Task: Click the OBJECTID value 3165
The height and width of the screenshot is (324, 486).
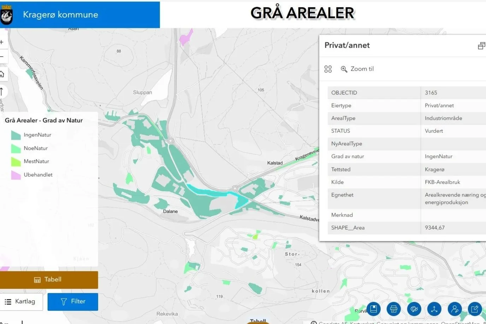Action: tap(431, 93)
